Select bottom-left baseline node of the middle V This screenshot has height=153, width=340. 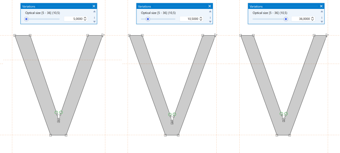[x=165, y=135]
